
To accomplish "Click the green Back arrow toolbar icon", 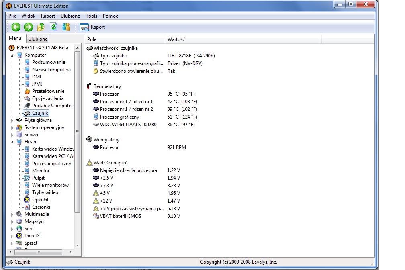I will click(x=16, y=27).
